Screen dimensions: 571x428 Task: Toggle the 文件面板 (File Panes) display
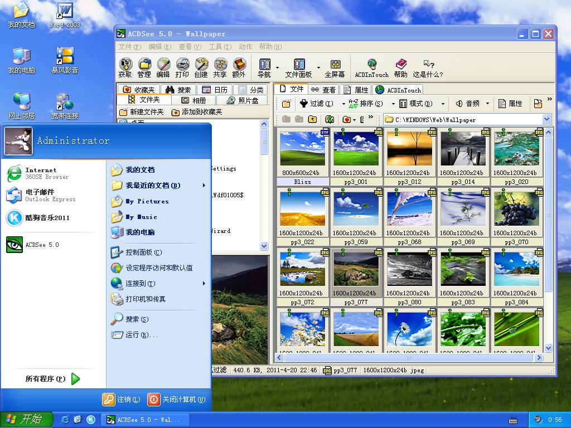pyautogui.click(x=298, y=66)
